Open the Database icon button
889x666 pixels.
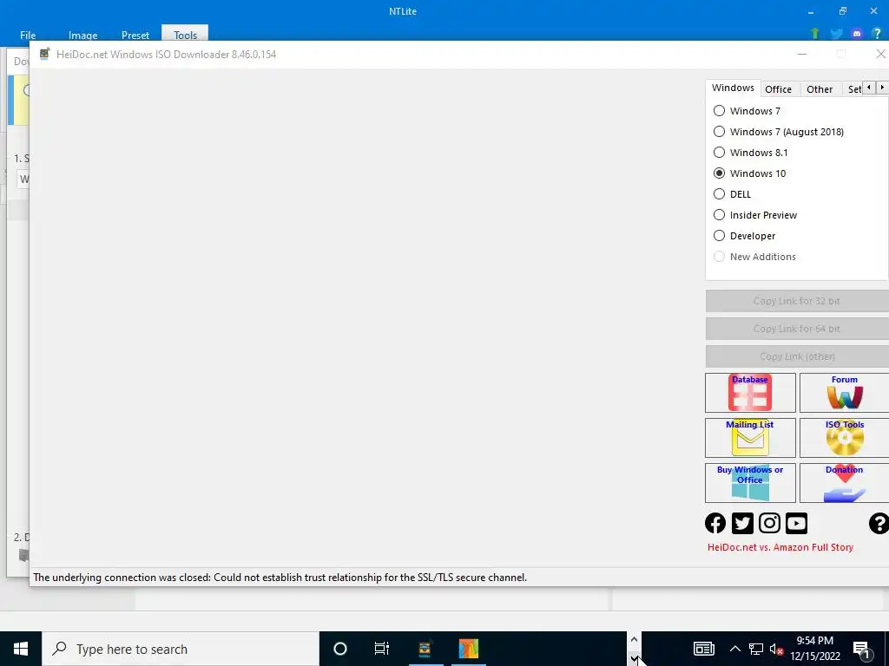point(750,393)
